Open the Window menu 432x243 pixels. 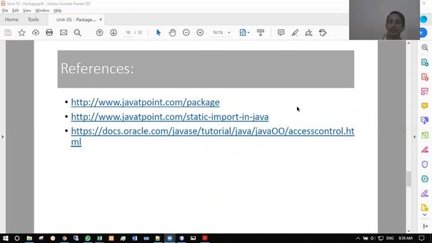click(42, 11)
